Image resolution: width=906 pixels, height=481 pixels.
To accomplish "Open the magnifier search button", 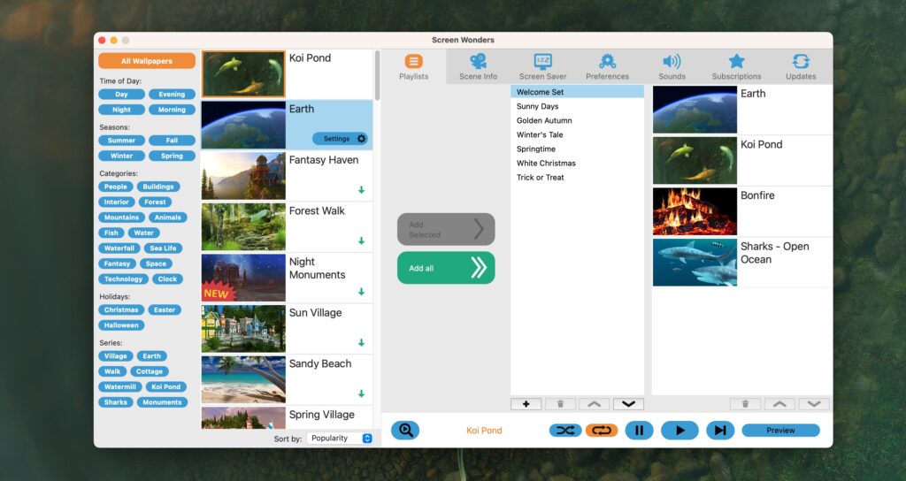I will [x=405, y=431].
